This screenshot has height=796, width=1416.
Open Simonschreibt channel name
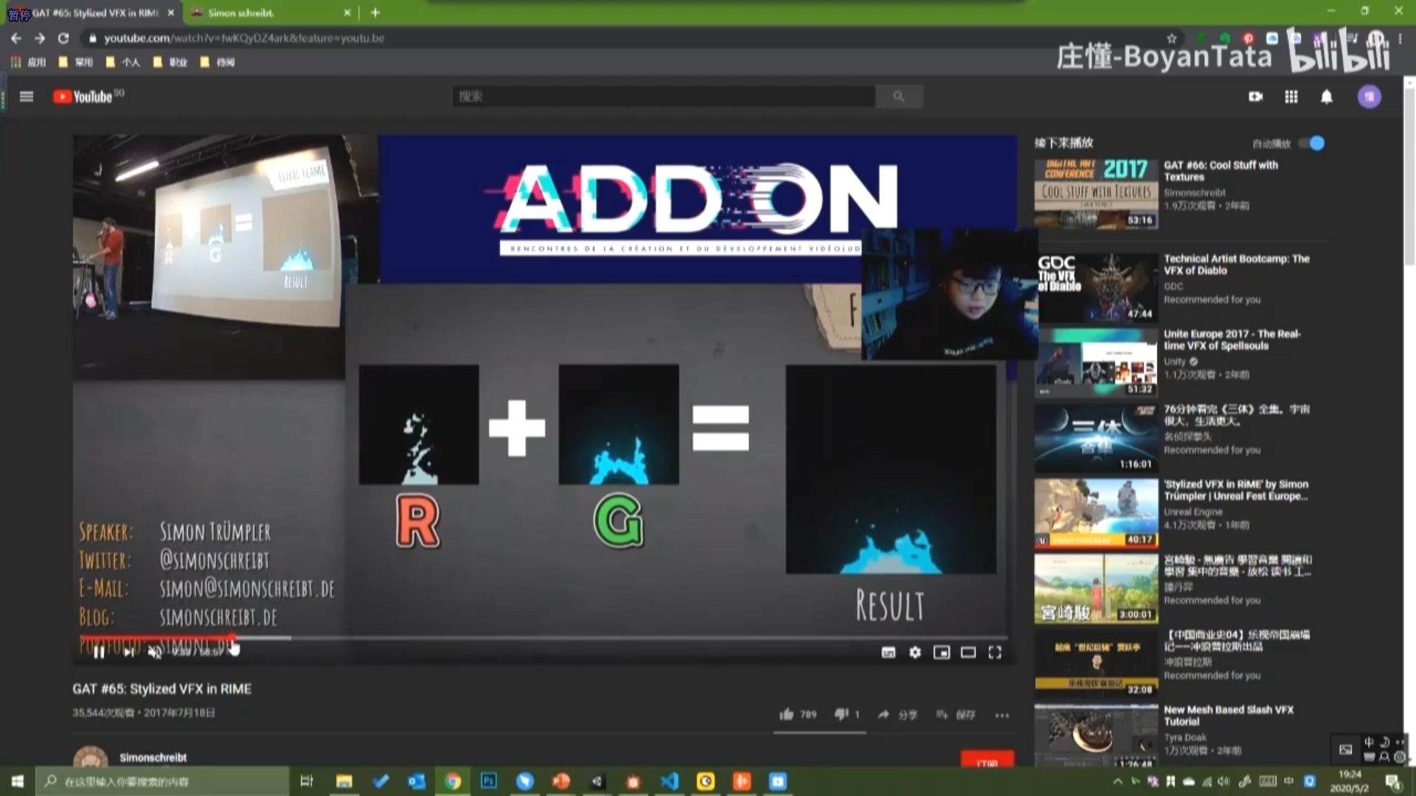click(153, 757)
